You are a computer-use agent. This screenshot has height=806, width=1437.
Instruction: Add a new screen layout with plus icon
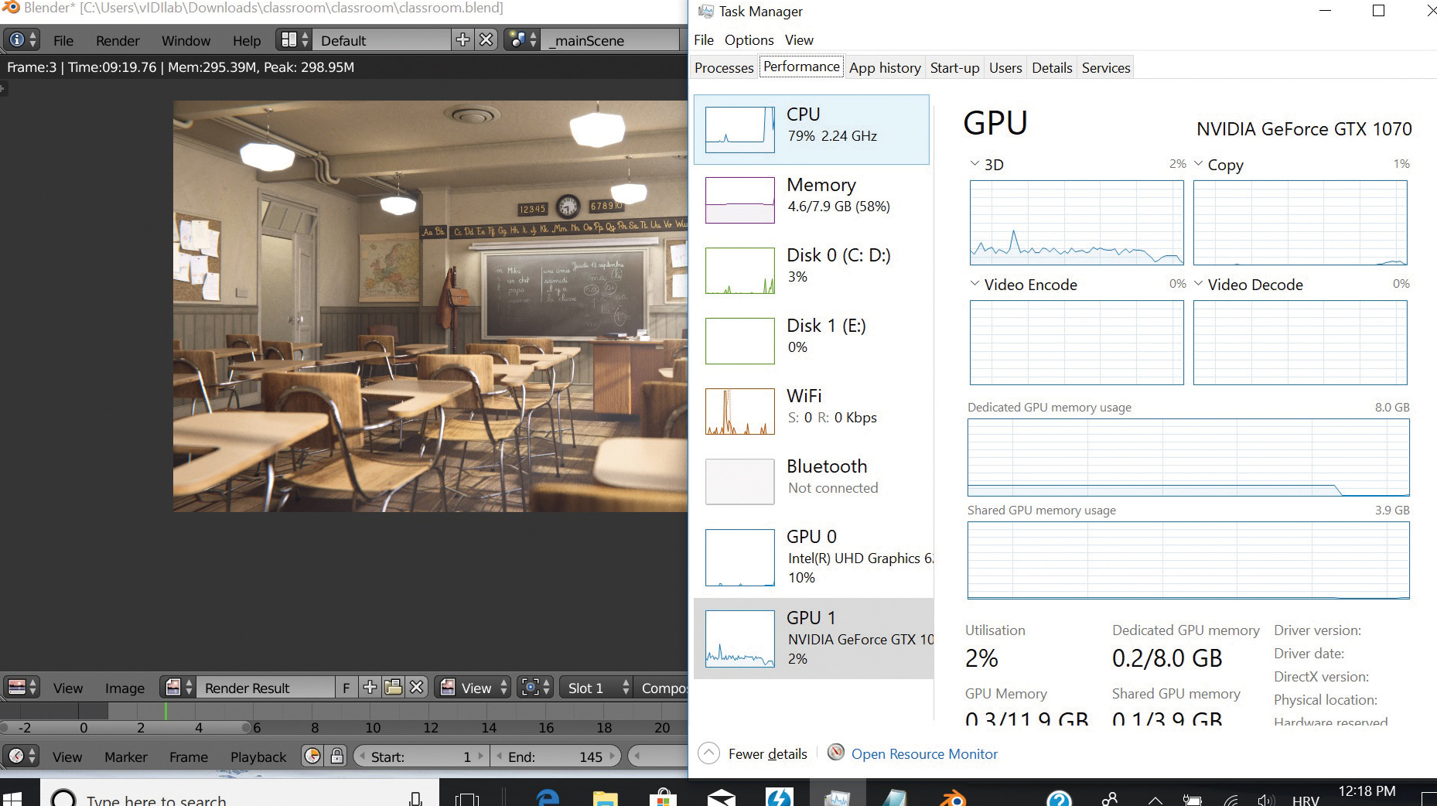coord(463,40)
